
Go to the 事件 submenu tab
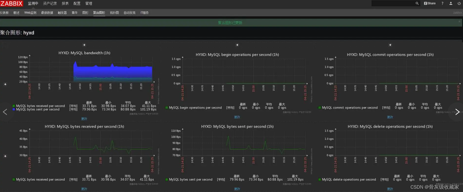pos(75,13)
